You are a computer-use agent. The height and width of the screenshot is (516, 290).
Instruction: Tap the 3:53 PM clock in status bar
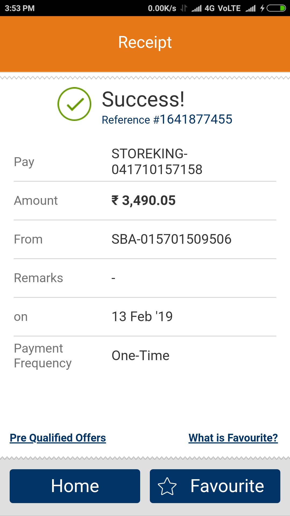click(x=20, y=8)
